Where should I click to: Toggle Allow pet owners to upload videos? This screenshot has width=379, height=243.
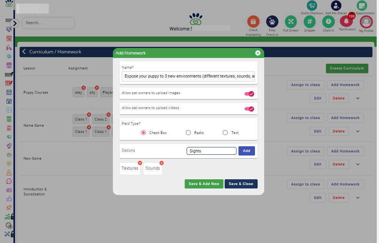pyautogui.click(x=249, y=109)
